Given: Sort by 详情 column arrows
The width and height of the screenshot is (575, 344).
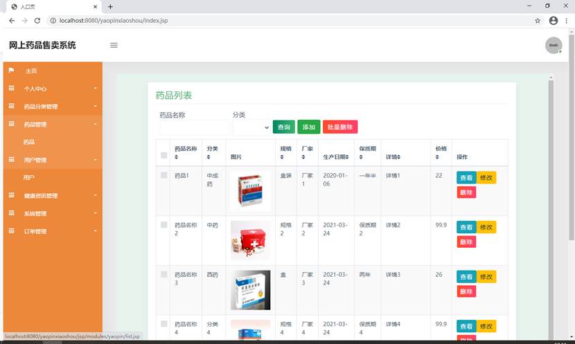Looking at the screenshot, I should tap(398, 157).
